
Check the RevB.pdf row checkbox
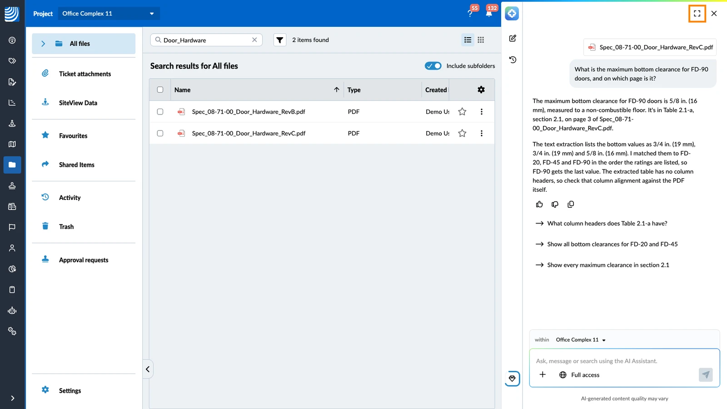click(160, 112)
